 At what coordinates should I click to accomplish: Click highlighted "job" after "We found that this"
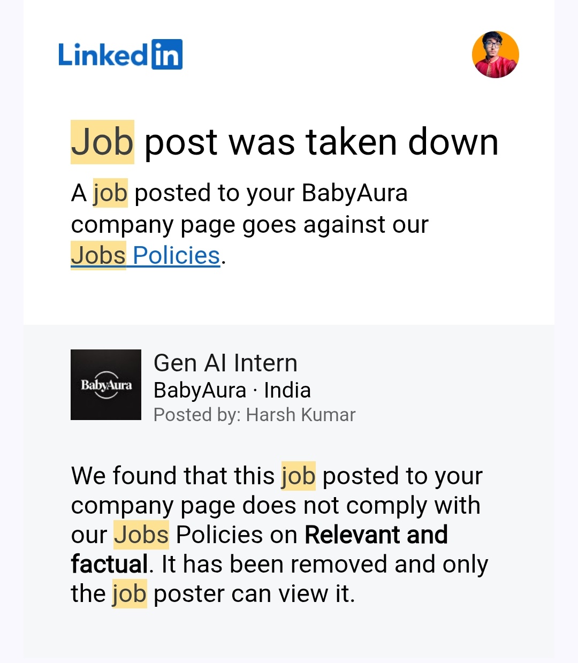click(x=298, y=476)
